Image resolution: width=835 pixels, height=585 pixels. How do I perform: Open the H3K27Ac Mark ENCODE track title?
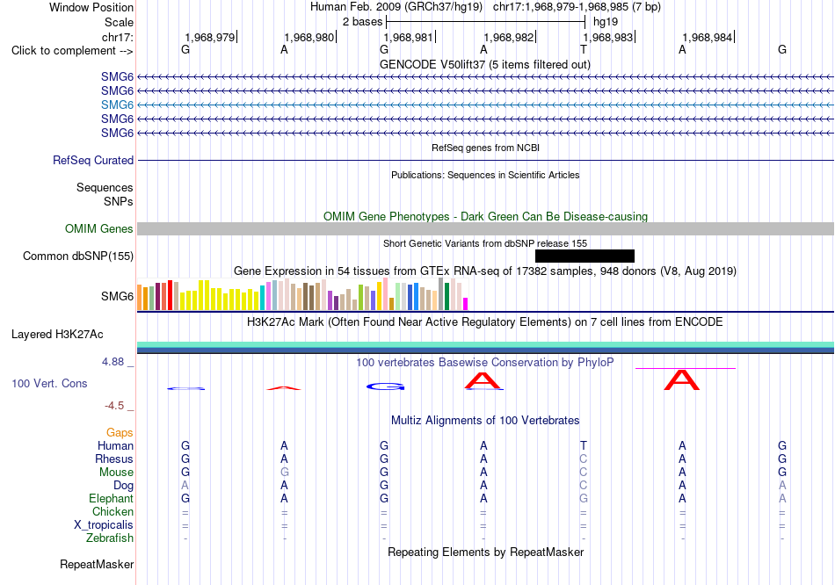(x=485, y=322)
